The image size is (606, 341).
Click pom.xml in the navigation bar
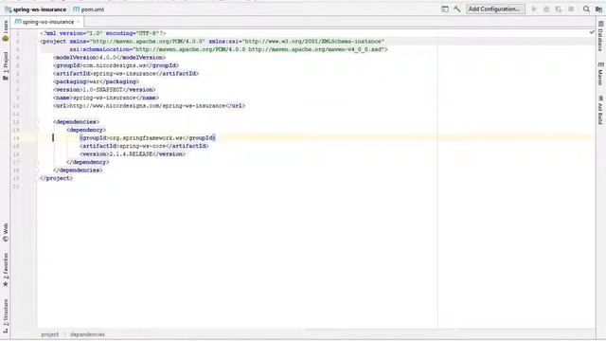(88, 9)
